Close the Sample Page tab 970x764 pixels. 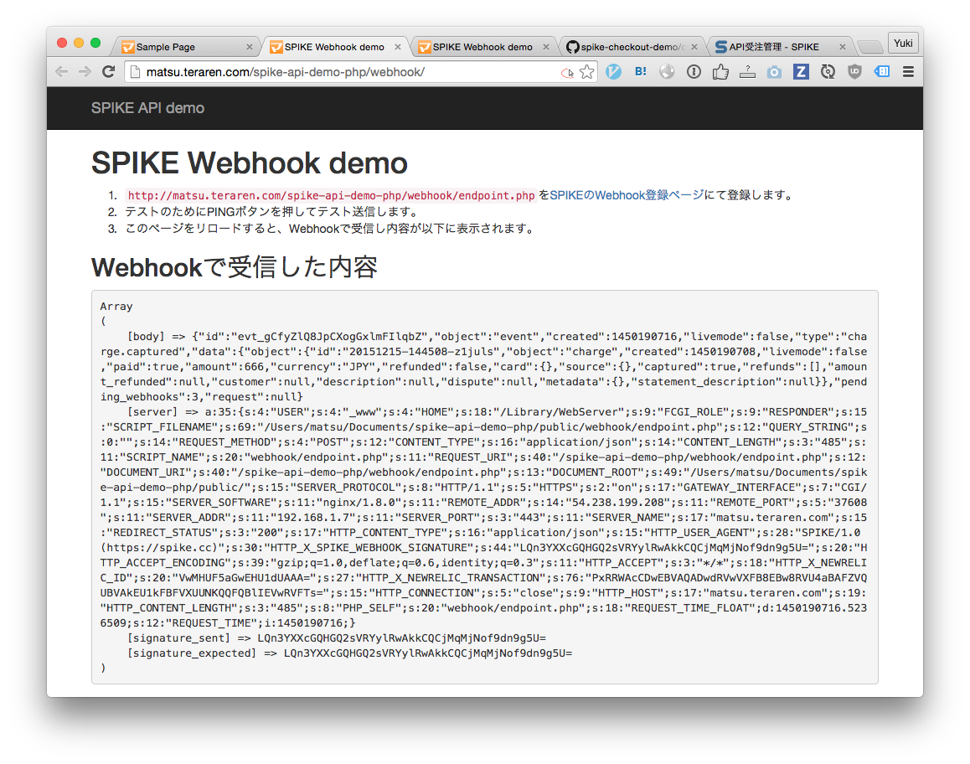(x=250, y=47)
